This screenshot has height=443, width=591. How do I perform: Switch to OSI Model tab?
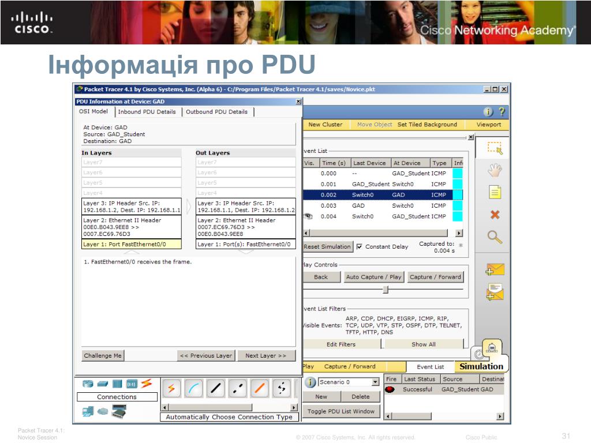93,111
